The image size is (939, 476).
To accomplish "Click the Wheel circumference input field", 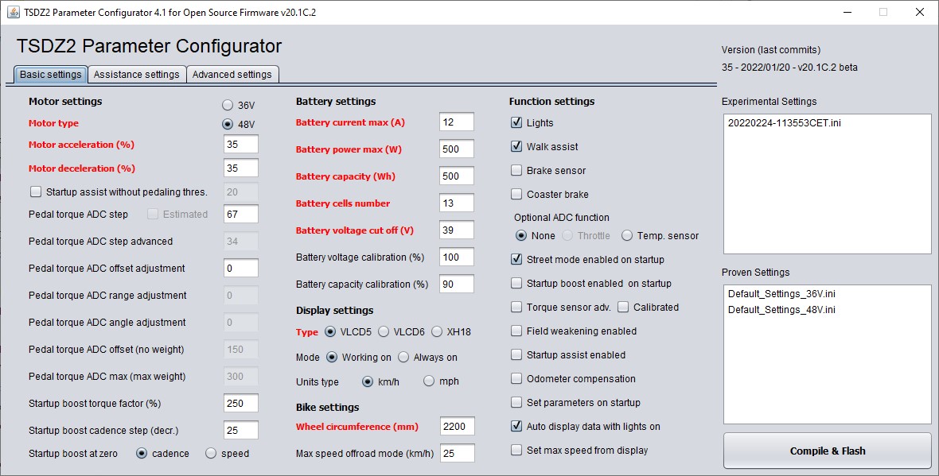I will pos(457,427).
